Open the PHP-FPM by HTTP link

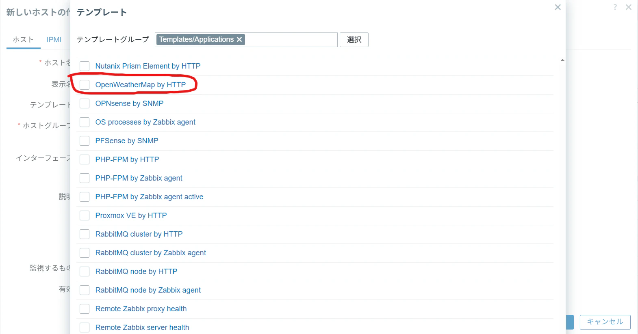127,159
